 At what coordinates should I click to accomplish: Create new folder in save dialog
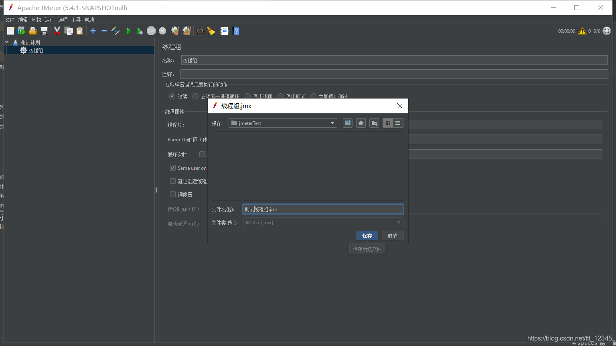tap(374, 123)
